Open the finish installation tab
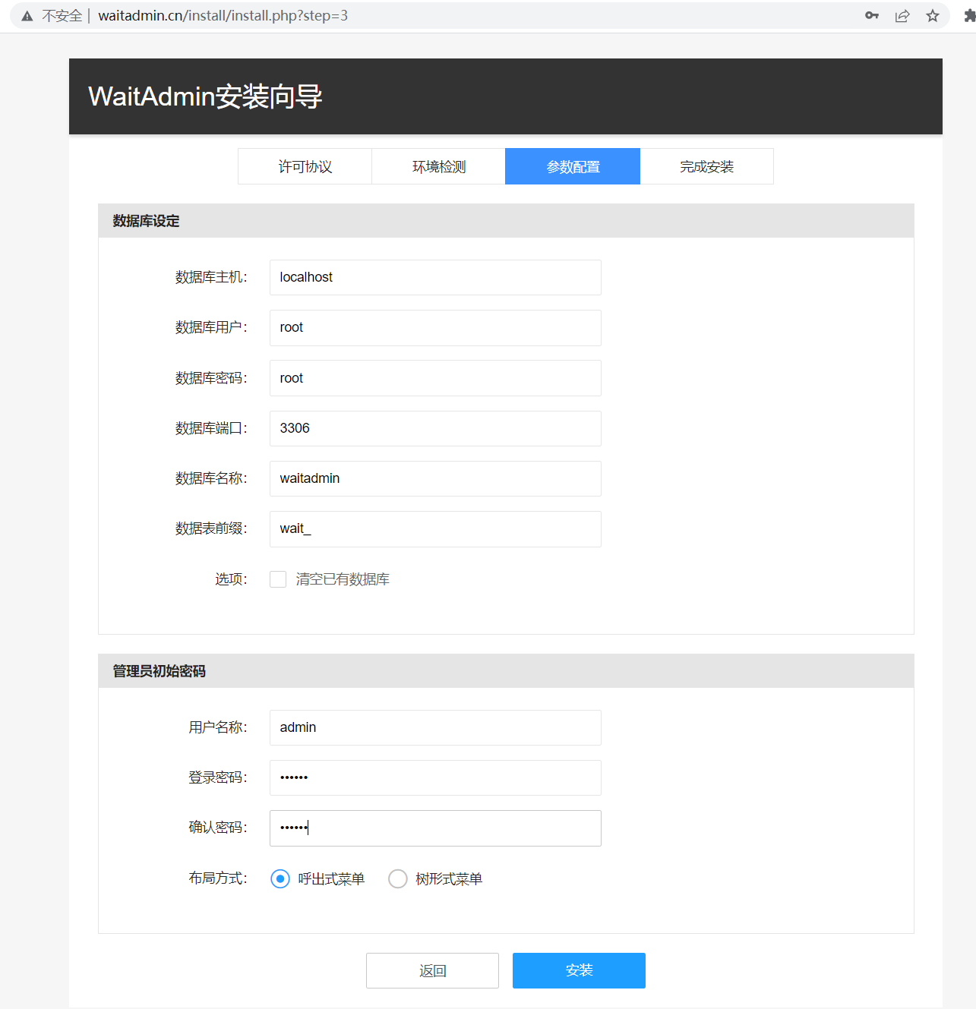 pyautogui.click(x=706, y=166)
